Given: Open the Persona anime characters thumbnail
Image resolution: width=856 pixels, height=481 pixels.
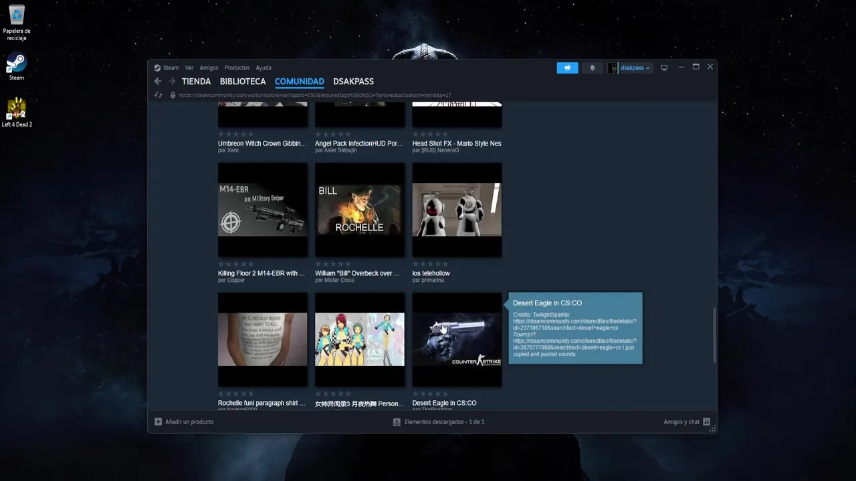Looking at the screenshot, I should pos(360,339).
